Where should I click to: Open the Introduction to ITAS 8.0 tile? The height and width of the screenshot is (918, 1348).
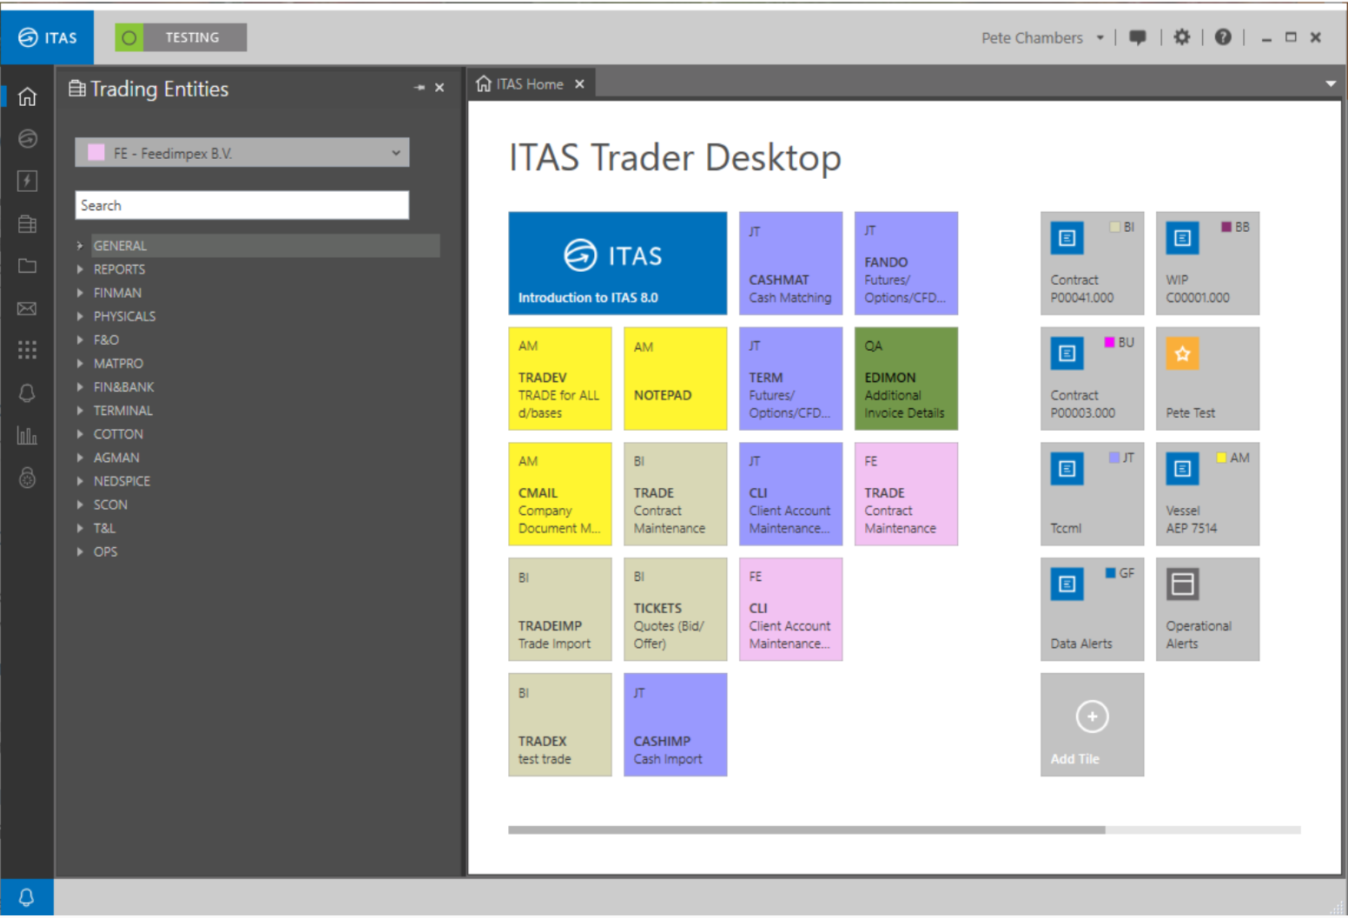click(618, 263)
